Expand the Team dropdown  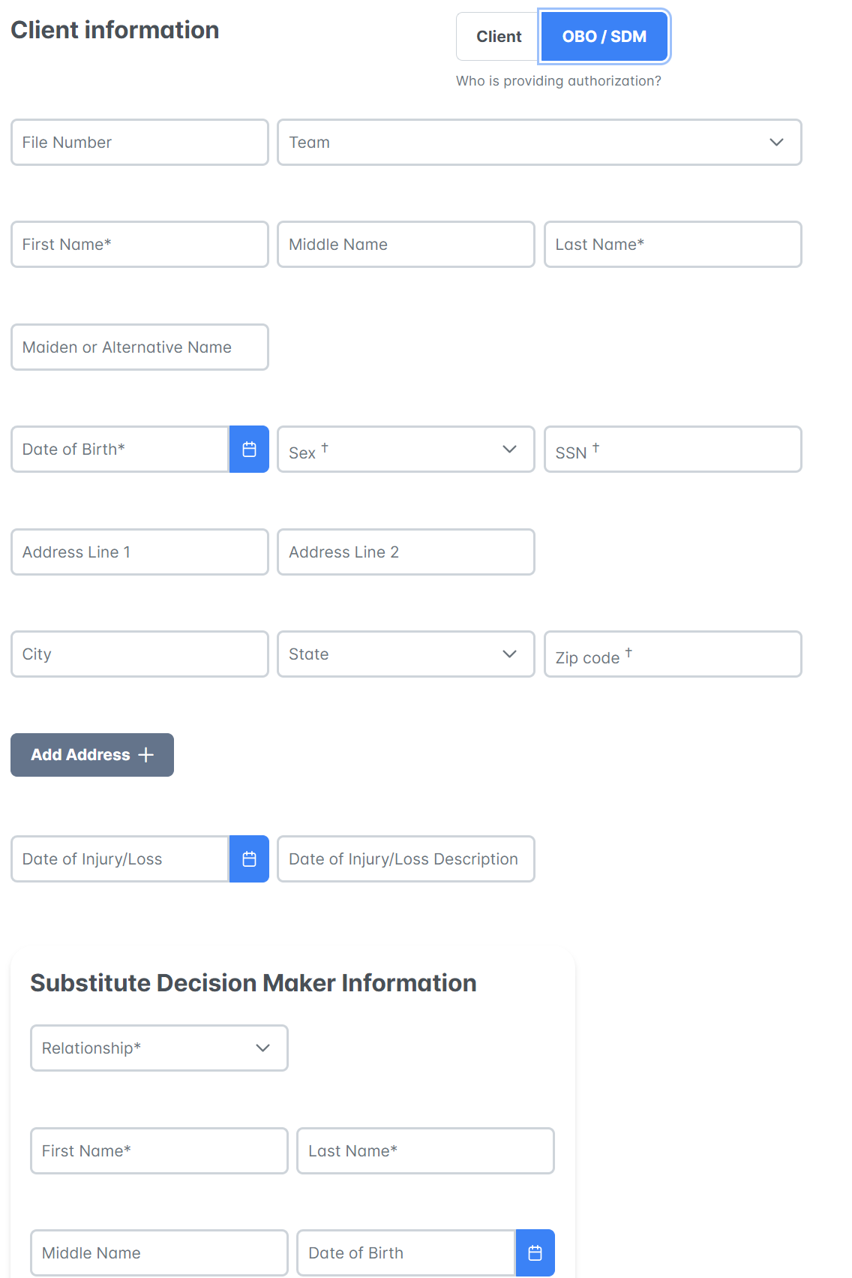pos(539,143)
